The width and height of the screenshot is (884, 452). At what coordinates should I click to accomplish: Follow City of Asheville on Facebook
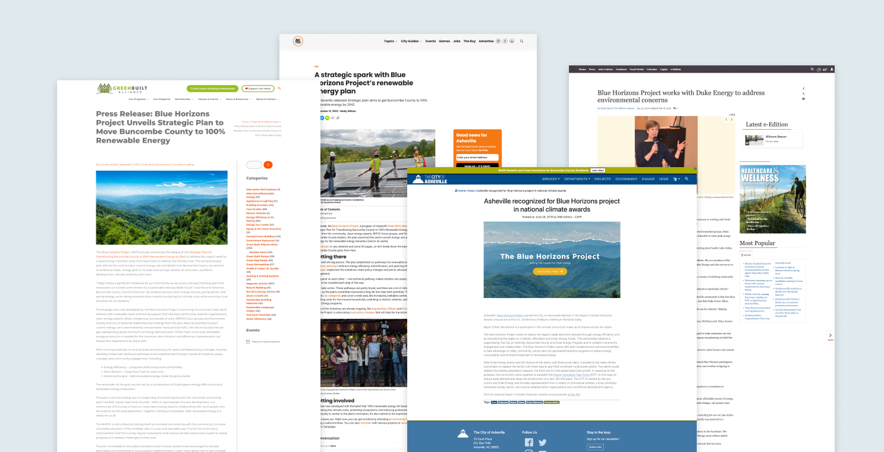[529, 442]
